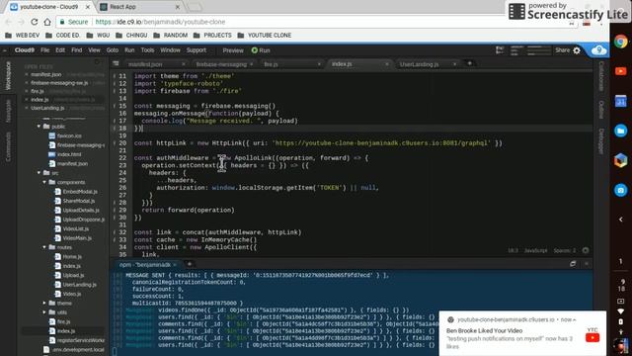Open the Goto menu
This screenshot has width=632, height=356.
tap(113, 50)
